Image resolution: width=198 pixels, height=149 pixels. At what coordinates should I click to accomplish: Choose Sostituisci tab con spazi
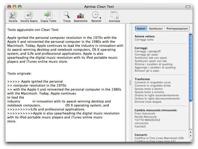point(151,58)
